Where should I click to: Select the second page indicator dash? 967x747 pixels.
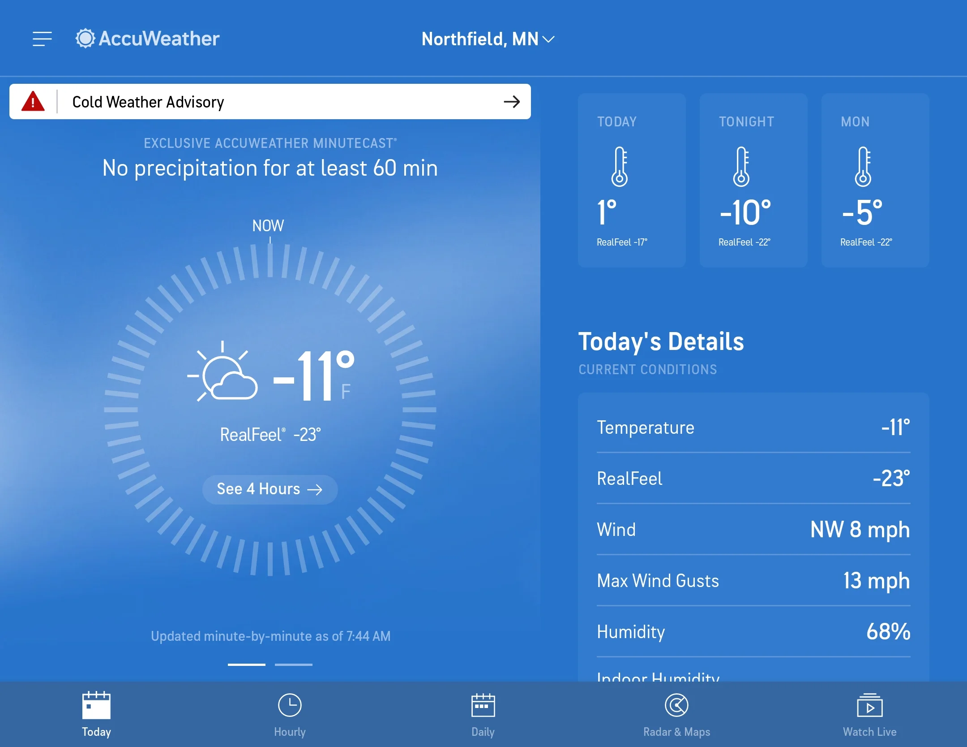(294, 665)
